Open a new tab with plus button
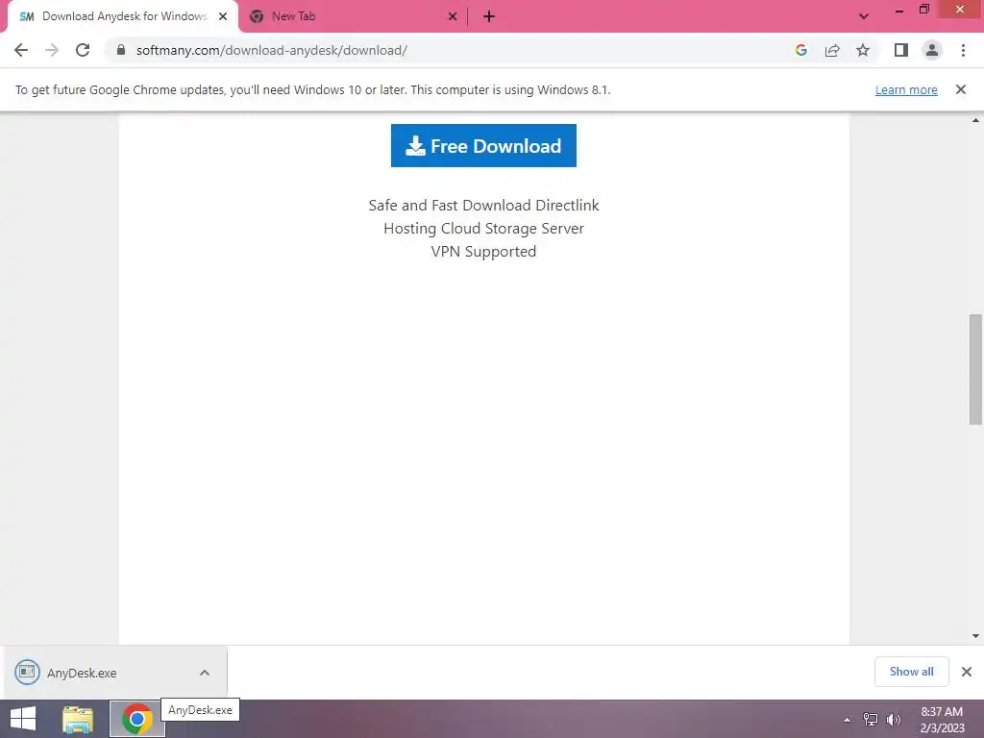 (x=489, y=16)
